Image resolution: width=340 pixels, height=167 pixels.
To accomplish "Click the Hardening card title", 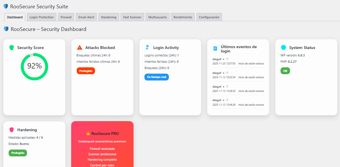I will click(27, 130).
